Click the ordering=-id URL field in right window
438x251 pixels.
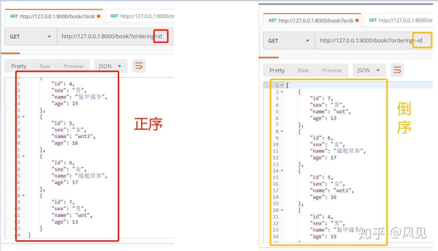[x=374, y=41]
